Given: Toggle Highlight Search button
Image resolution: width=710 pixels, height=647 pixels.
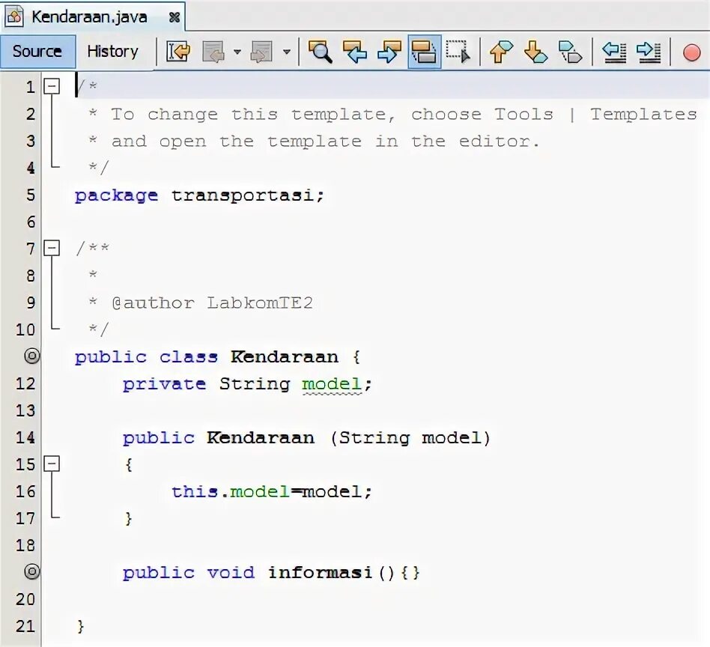Looking at the screenshot, I should point(425,52).
